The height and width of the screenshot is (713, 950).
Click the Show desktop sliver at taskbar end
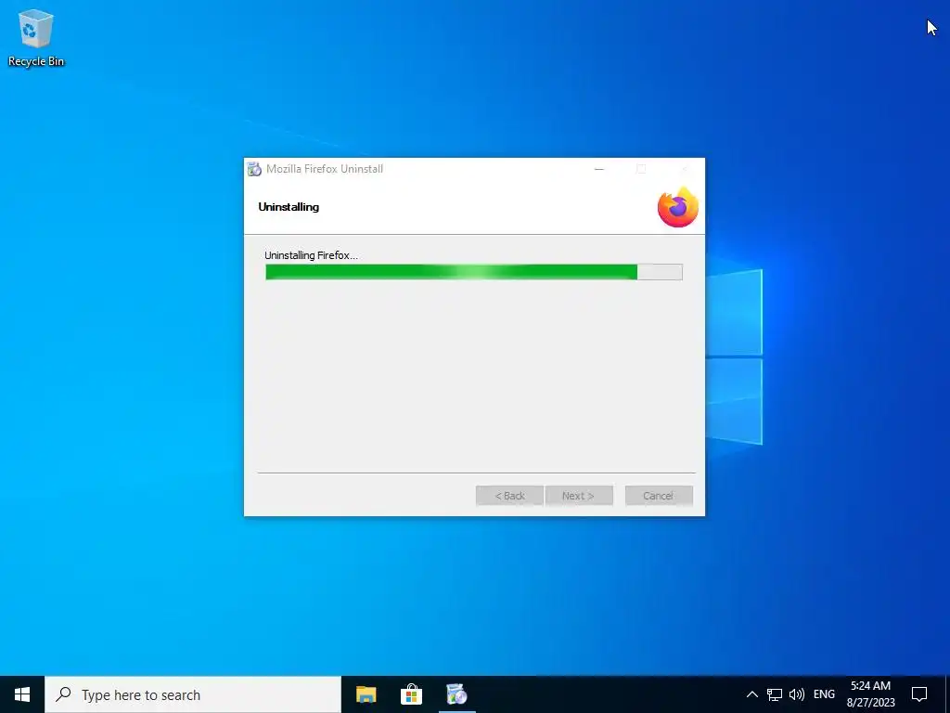(947, 694)
